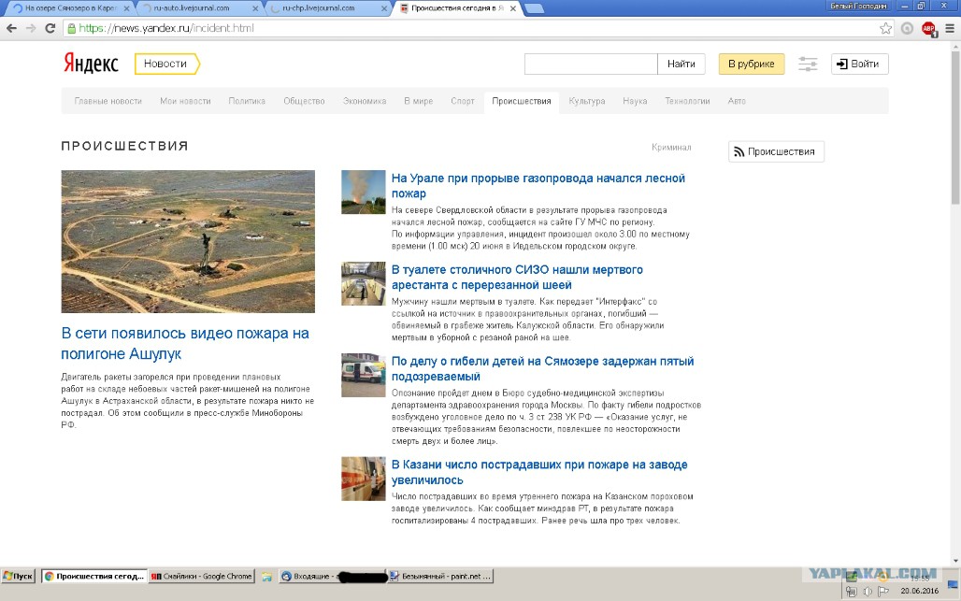Screen dimensions: 961x601
Task: Open the Пуск start button
Action: 18,576
